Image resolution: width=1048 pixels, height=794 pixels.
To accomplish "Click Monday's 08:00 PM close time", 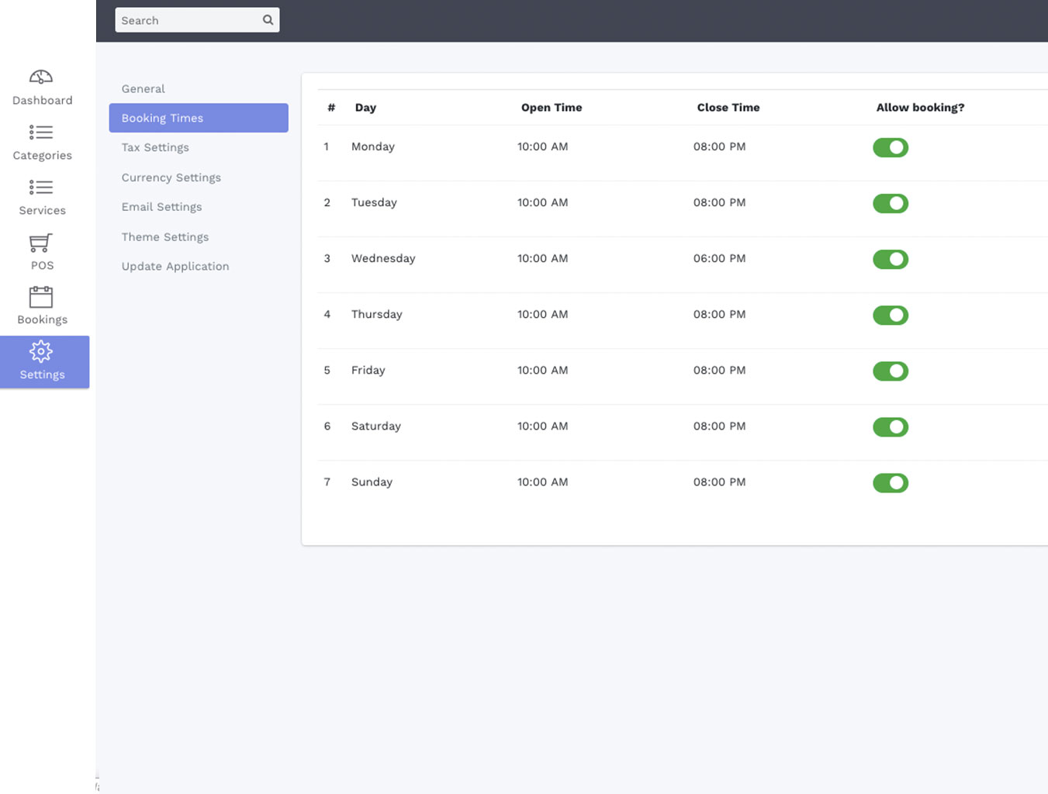I will pyautogui.click(x=720, y=147).
